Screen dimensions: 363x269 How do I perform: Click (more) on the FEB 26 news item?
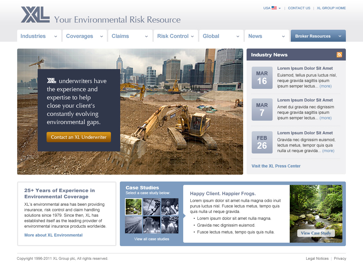coord(328,151)
